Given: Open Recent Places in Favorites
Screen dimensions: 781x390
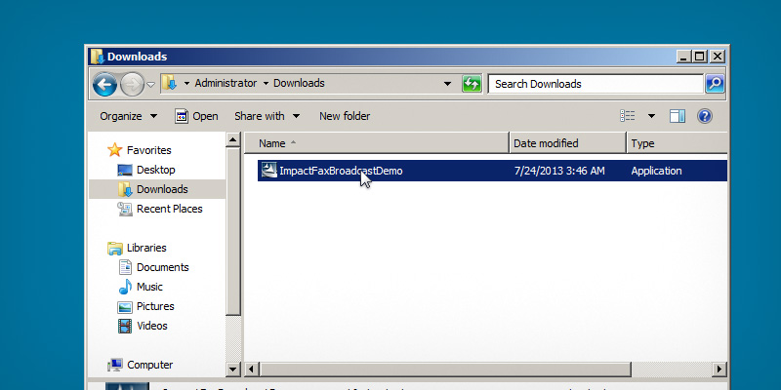Looking at the screenshot, I should click(x=169, y=209).
